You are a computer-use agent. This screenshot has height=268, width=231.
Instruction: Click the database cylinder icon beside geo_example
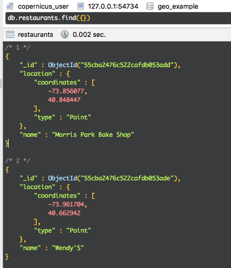pyautogui.click(x=150, y=6)
